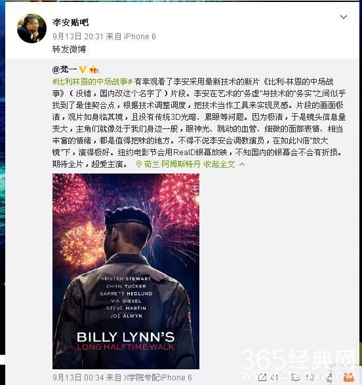Click the 李安贴吧 account name
This screenshot has width=362, height=385.
coord(71,22)
